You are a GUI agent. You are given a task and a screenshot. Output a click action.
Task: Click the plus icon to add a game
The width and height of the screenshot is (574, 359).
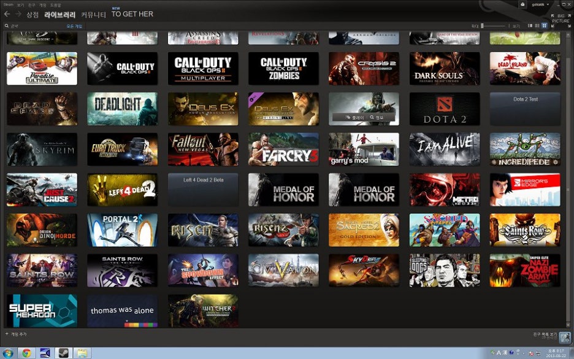click(7, 334)
